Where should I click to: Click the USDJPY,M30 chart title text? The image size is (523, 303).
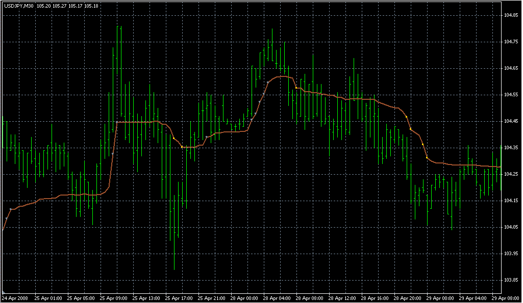18,6
